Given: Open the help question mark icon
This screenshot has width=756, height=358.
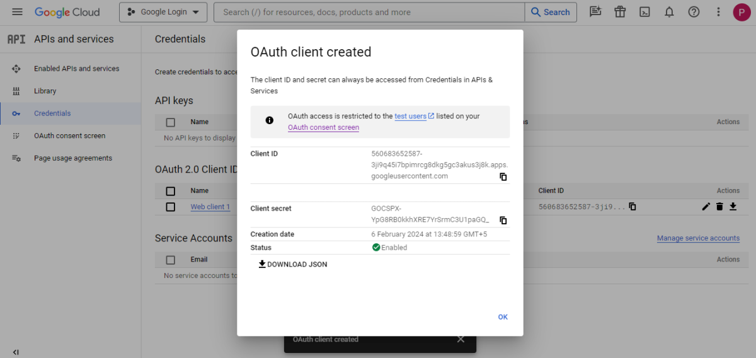Looking at the screenshot, I should [694, 12].
